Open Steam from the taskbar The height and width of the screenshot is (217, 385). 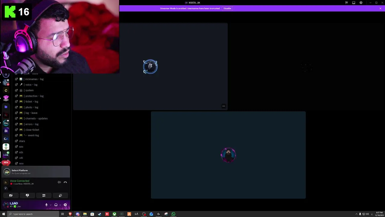click(100, 214)
